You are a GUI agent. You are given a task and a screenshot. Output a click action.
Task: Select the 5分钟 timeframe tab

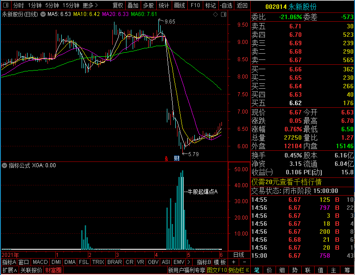pos(52,5)
